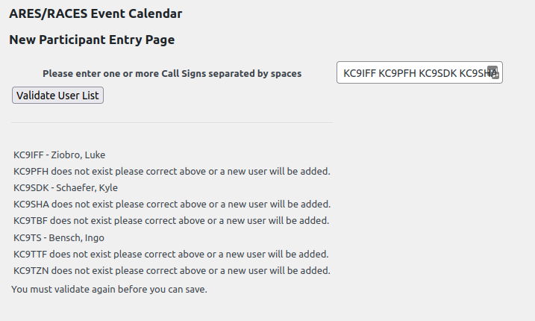Image resolution: width=535 pixels, height=321 pixels.
Task: Select call sign KC9SDK in results list
Action: pyautogui.click(x=30, y=188)
